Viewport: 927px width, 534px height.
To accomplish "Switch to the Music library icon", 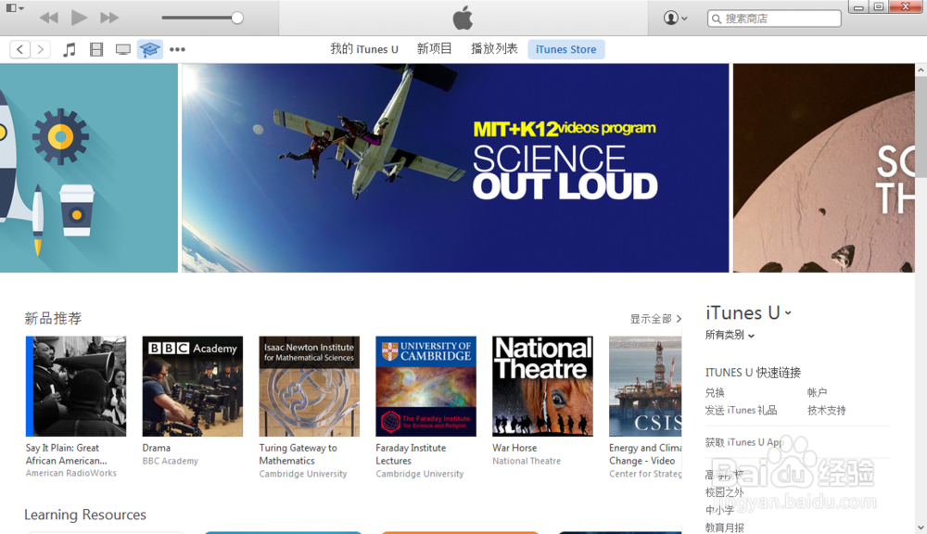I will tap(70, 50).
